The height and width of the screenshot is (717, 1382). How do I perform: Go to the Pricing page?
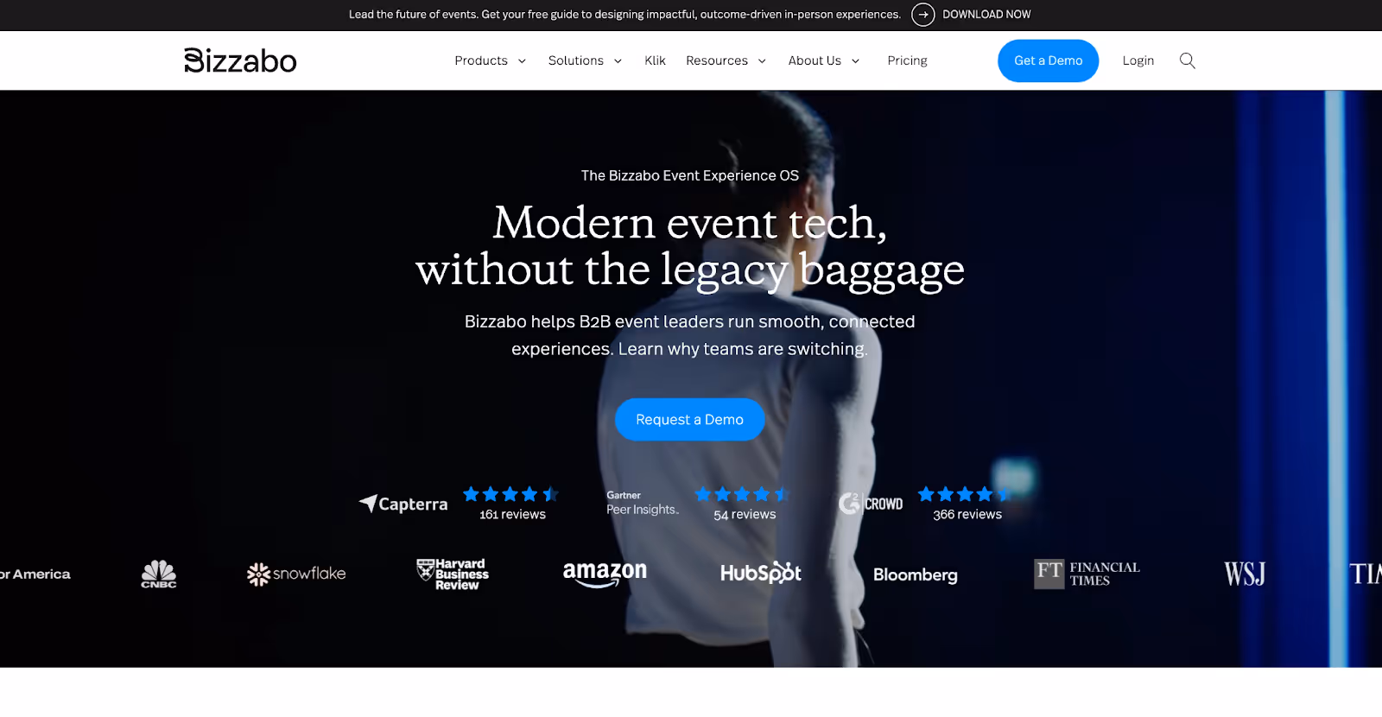point(907,60)
